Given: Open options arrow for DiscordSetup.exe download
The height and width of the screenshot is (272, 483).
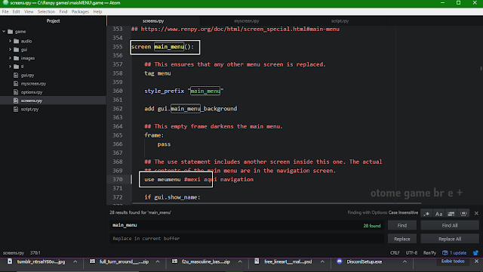Looking at the screenshot, I should 405,261.
